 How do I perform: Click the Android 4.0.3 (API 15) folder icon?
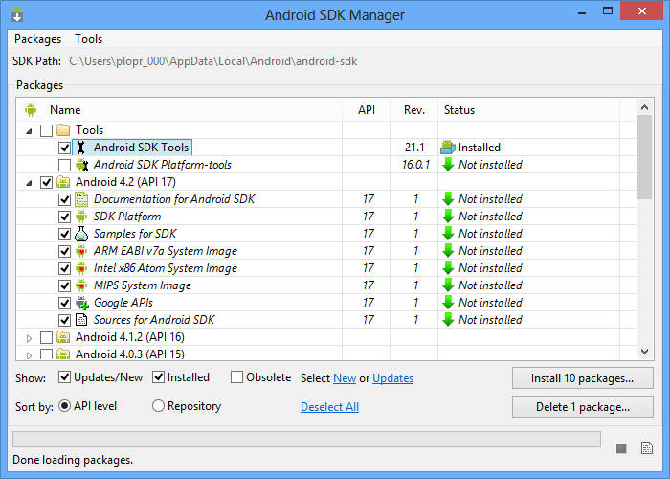[63, 354]
